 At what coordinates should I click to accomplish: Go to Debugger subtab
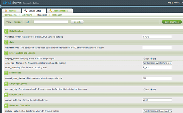(57, 15)
